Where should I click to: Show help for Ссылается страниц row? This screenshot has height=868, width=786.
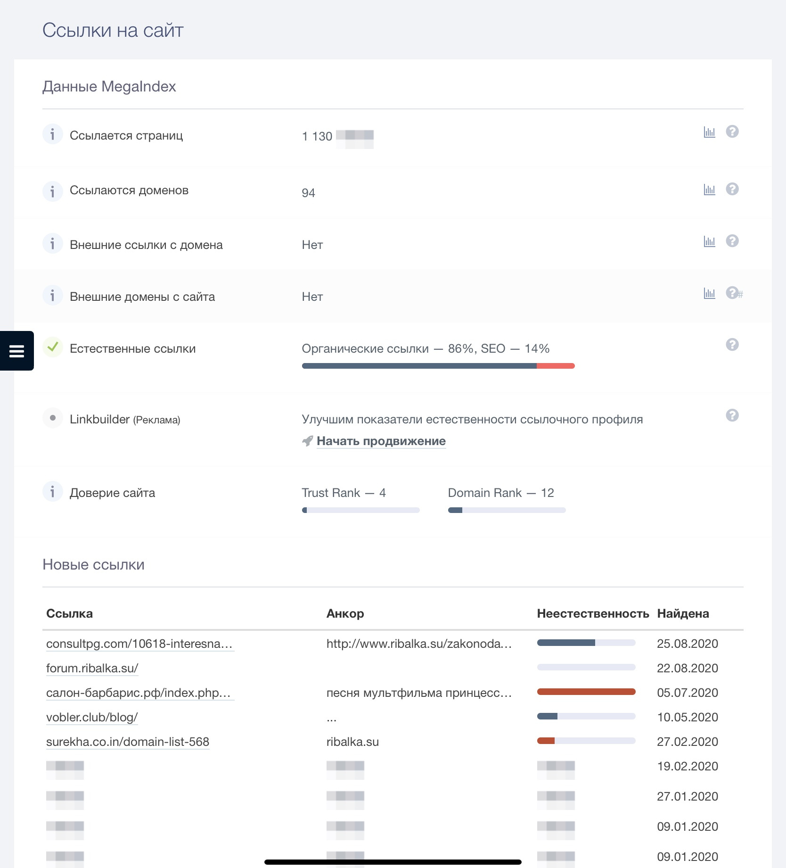[732, 132]
